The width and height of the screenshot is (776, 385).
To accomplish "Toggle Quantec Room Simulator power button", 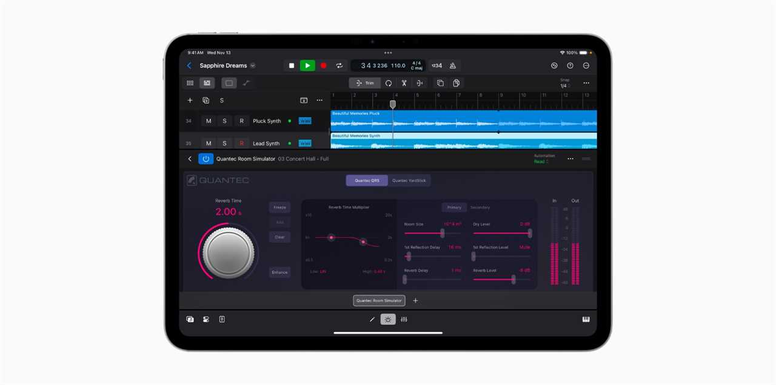I will tap(206, 159).
